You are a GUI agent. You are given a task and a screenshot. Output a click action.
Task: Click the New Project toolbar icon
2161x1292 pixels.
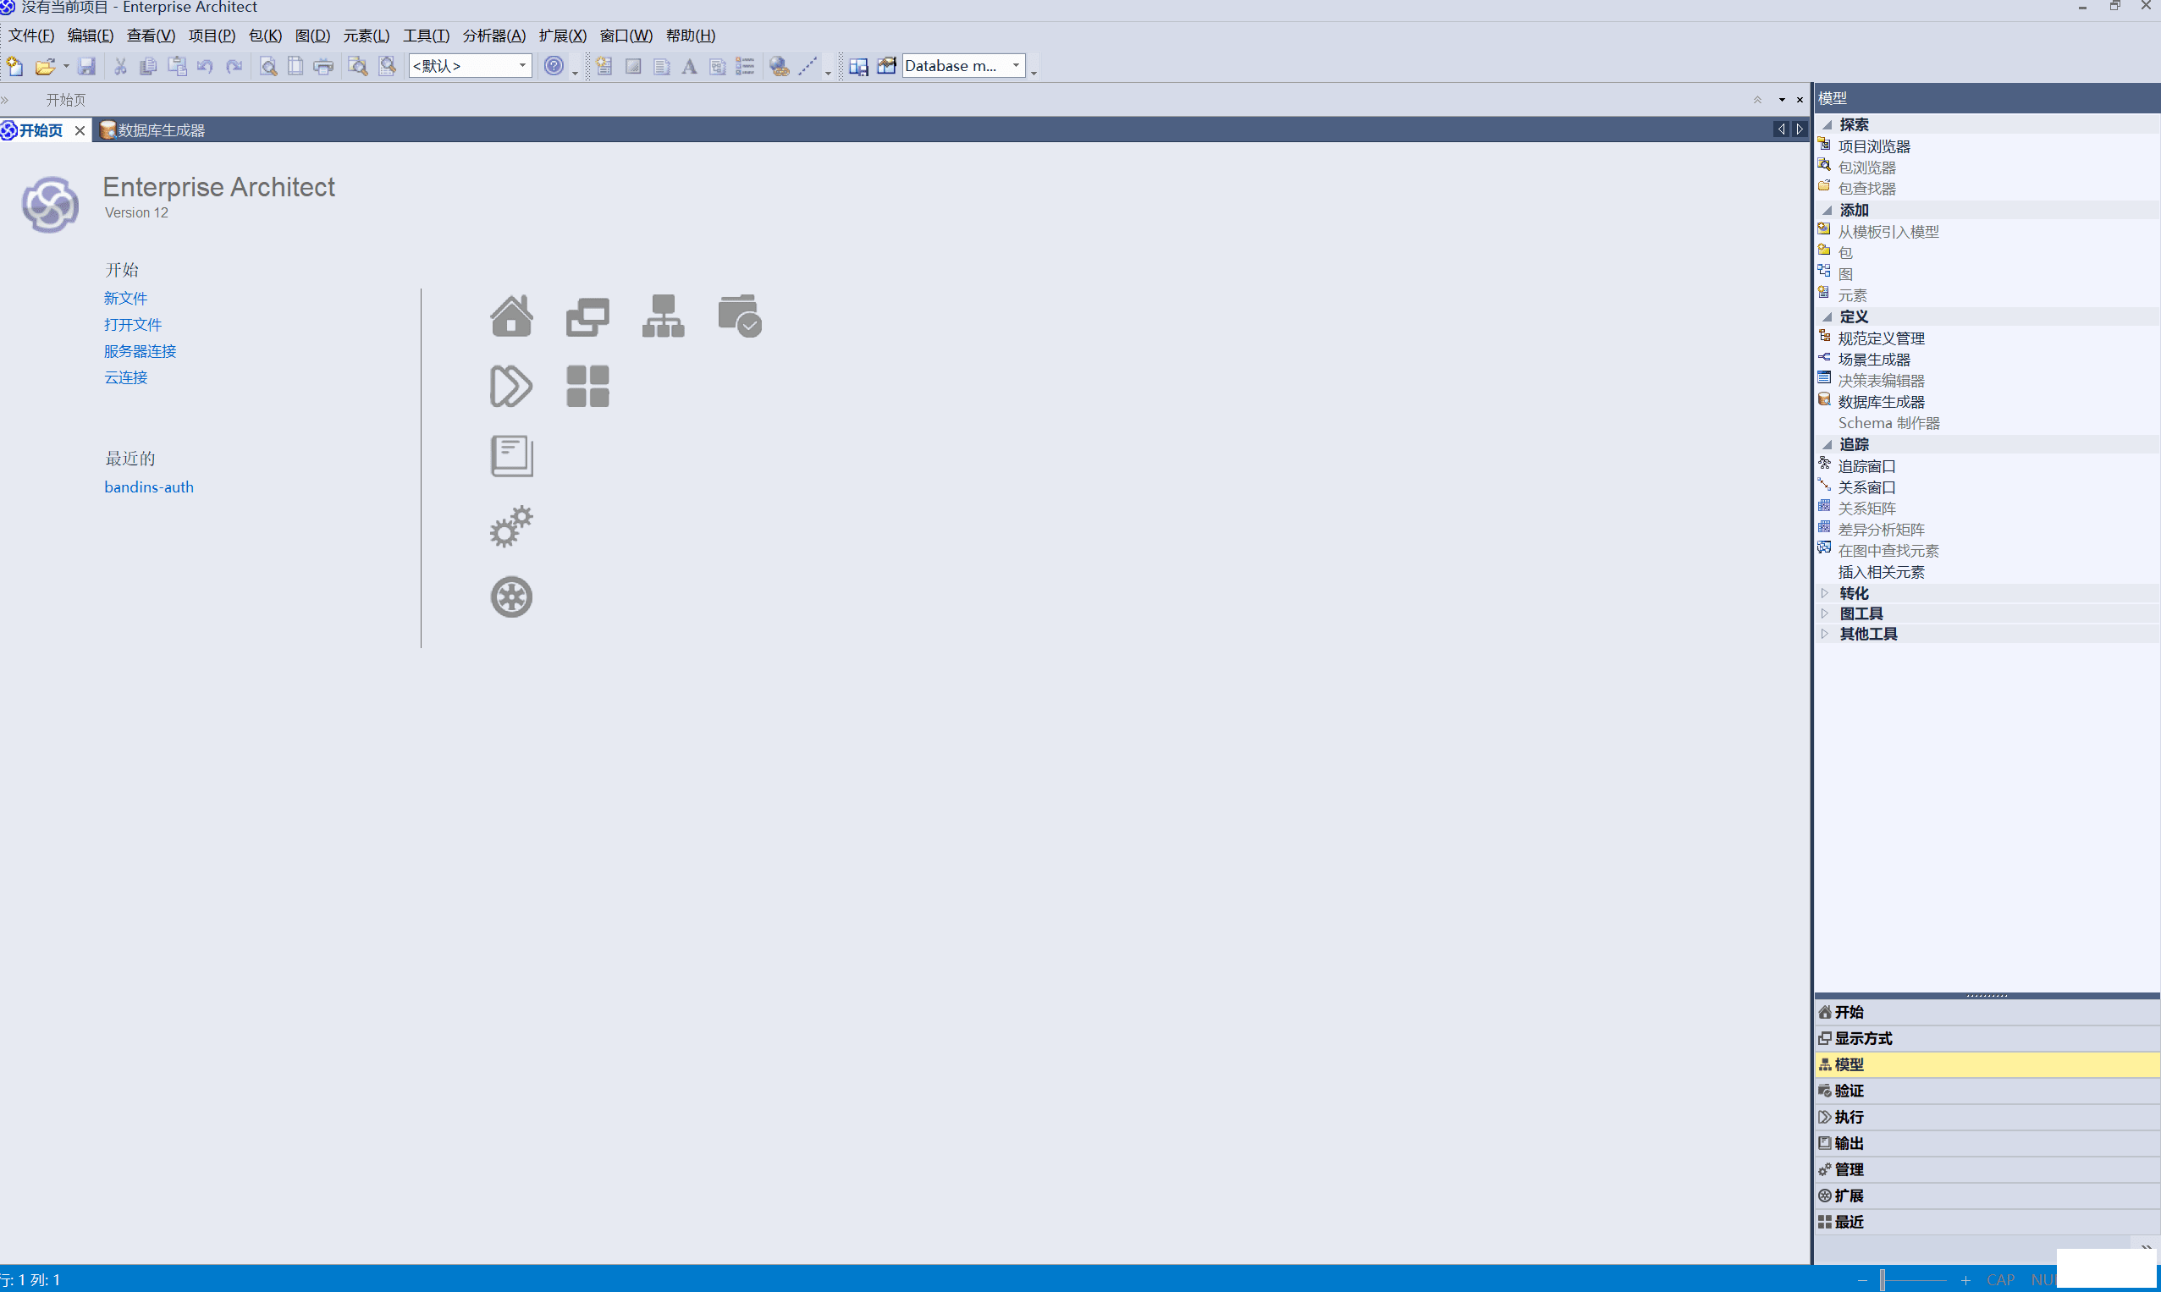[x=14, y=66]
